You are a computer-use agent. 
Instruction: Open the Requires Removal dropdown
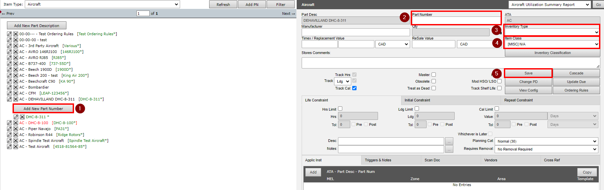point(546,149)
